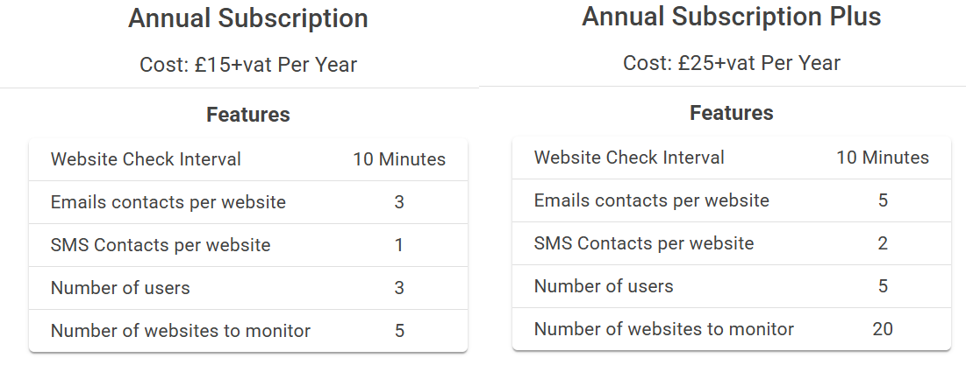
Task: Click Number of users label in £15 plan
Action: coord(120,288)
